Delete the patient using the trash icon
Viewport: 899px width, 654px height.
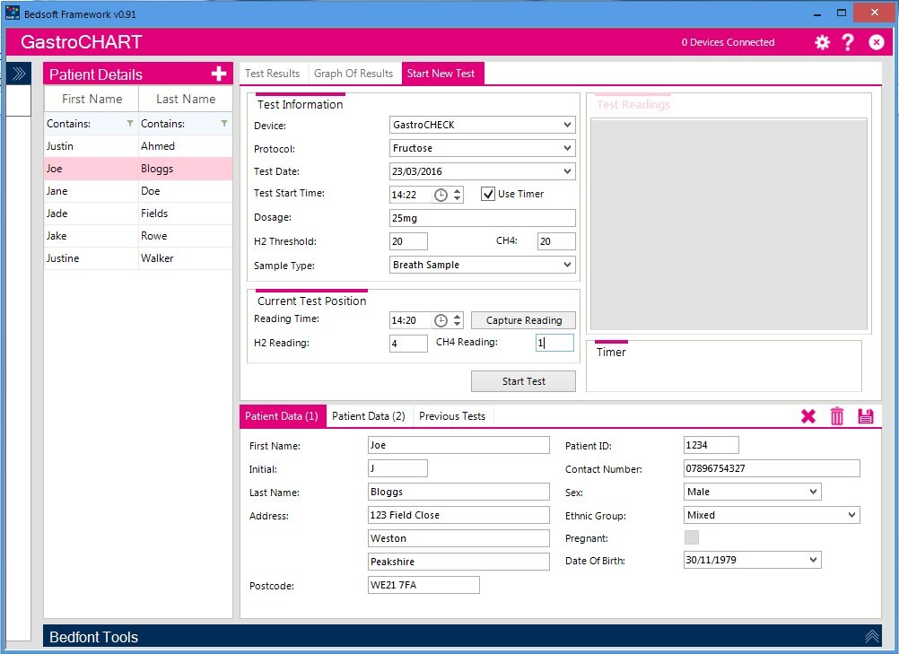[837, 416]
